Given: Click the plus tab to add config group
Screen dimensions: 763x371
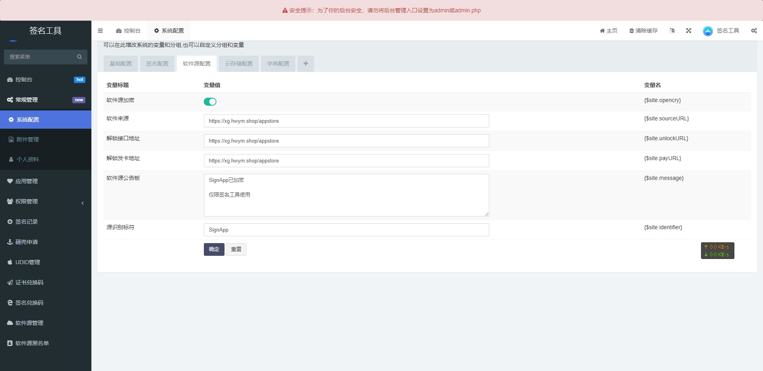Looking at the screenshot, I should [x=306, y=64].
